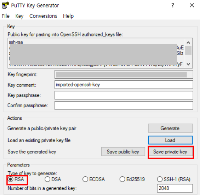Click the Generate button

click(170, 128)
